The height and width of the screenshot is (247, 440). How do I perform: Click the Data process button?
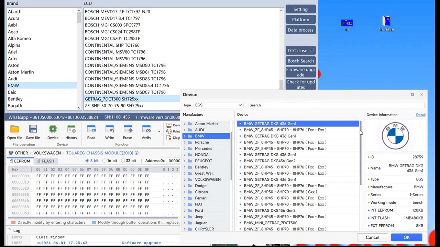click(x=300, y=30)
